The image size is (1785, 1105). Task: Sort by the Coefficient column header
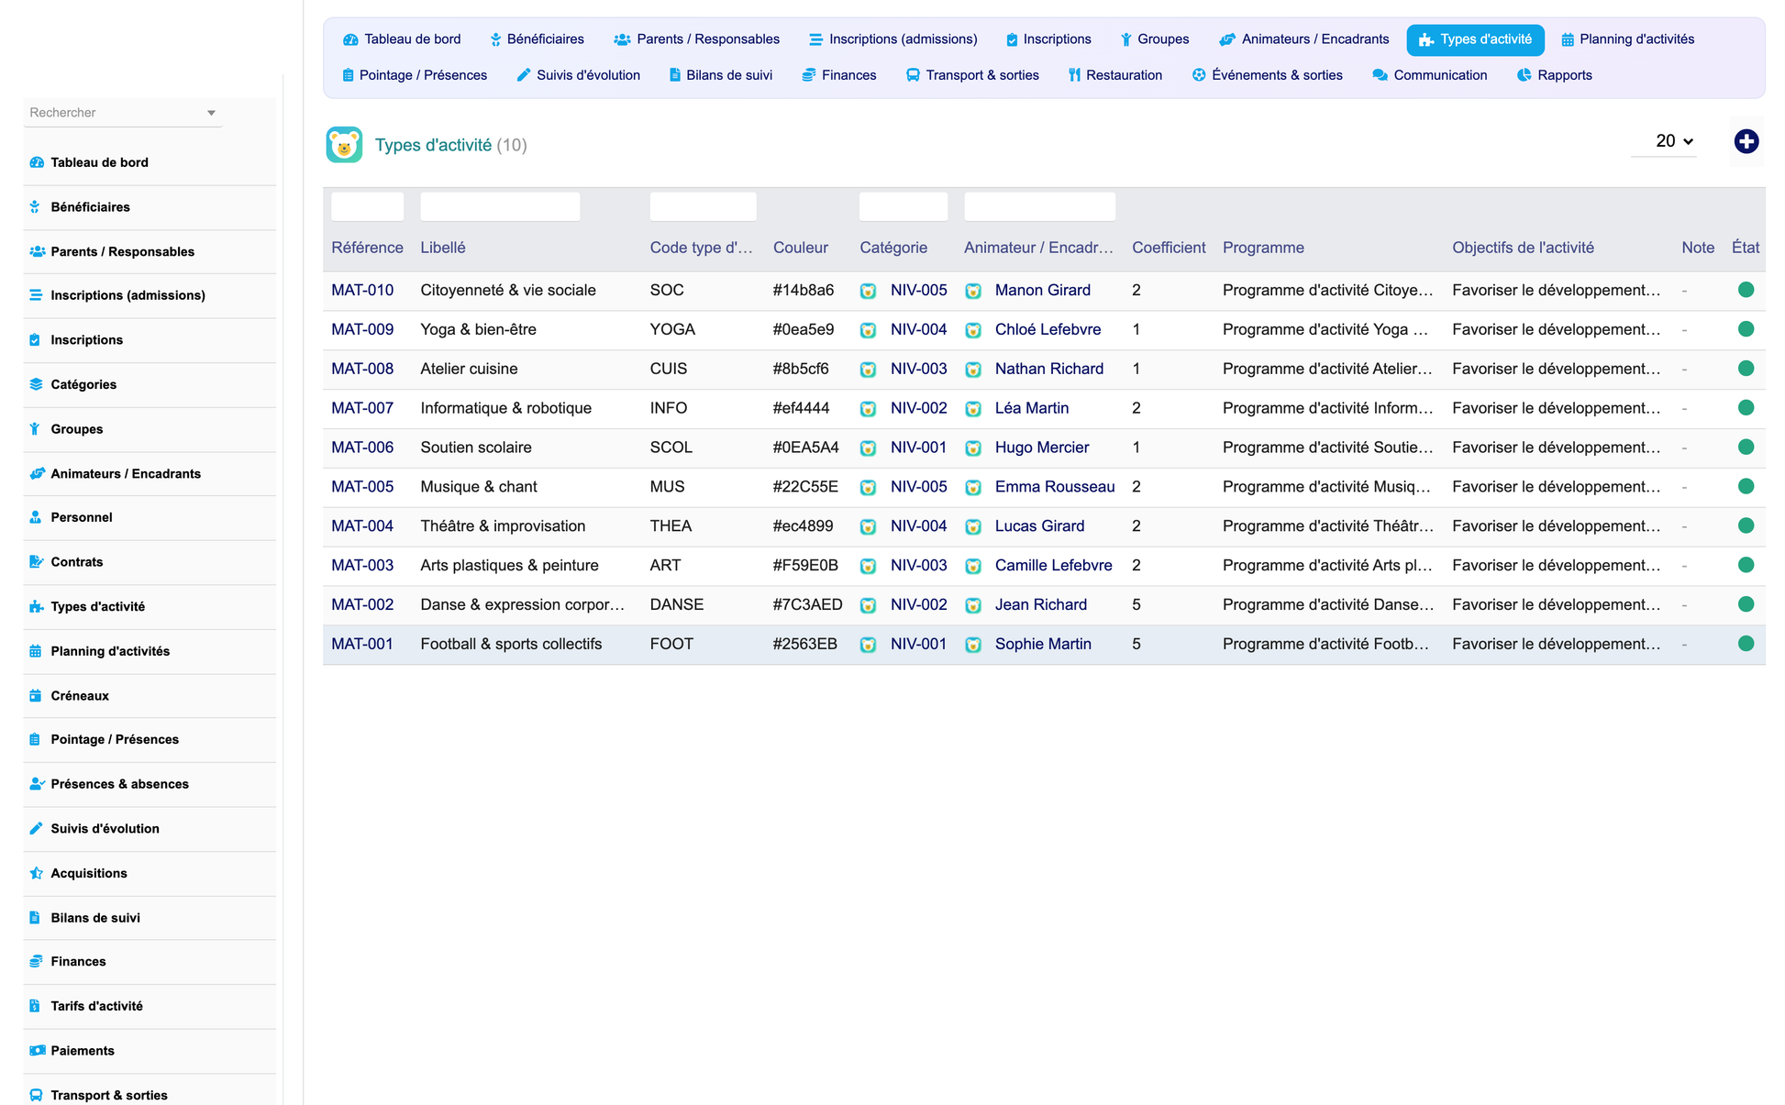1169,248
